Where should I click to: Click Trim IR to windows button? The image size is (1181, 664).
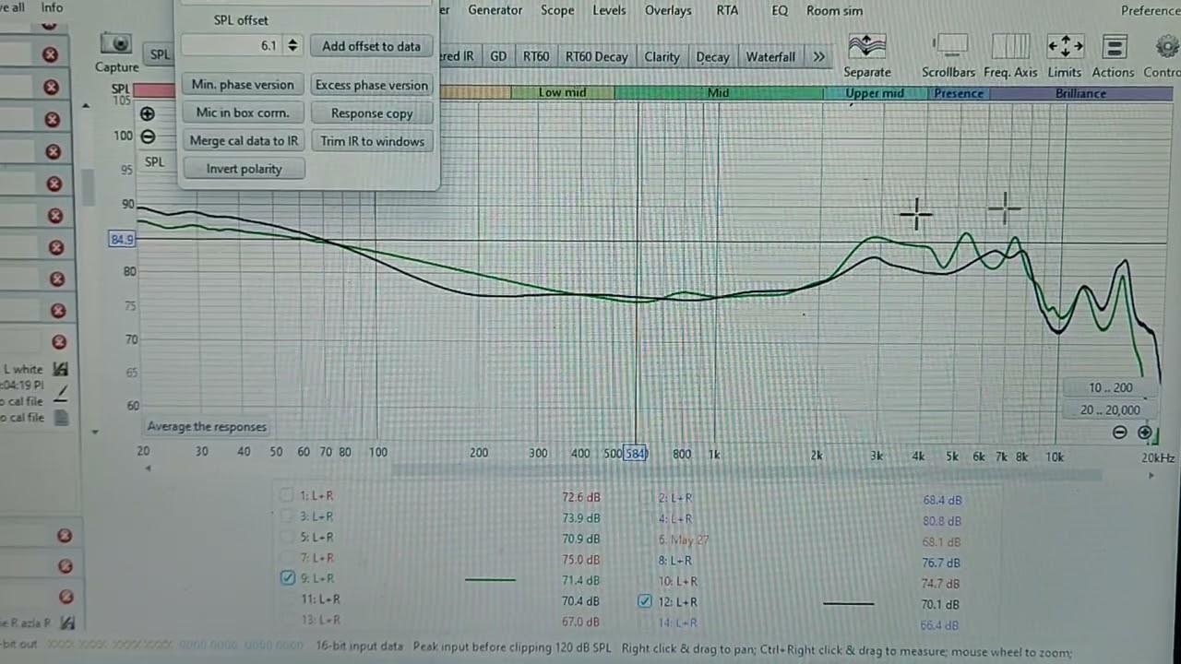[x=372, y=141]
